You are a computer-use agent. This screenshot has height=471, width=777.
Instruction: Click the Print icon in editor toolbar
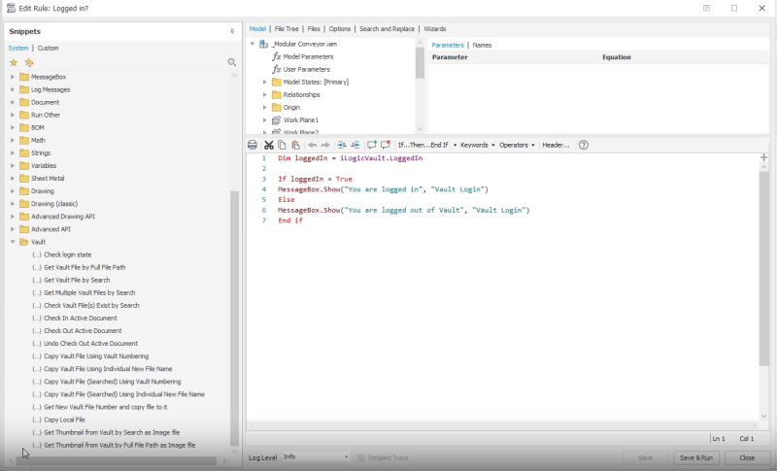(x=253, y=145)
